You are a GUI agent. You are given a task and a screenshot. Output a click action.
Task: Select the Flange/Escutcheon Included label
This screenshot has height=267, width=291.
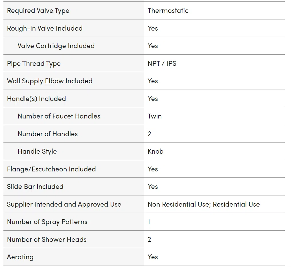(x=51, y=169)
